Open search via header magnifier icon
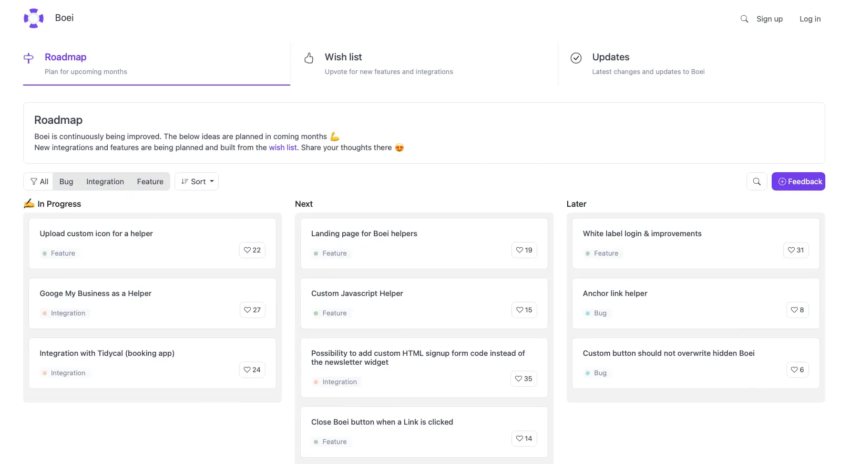The width and height of the screenshot is (850, 464). (744, 19)
